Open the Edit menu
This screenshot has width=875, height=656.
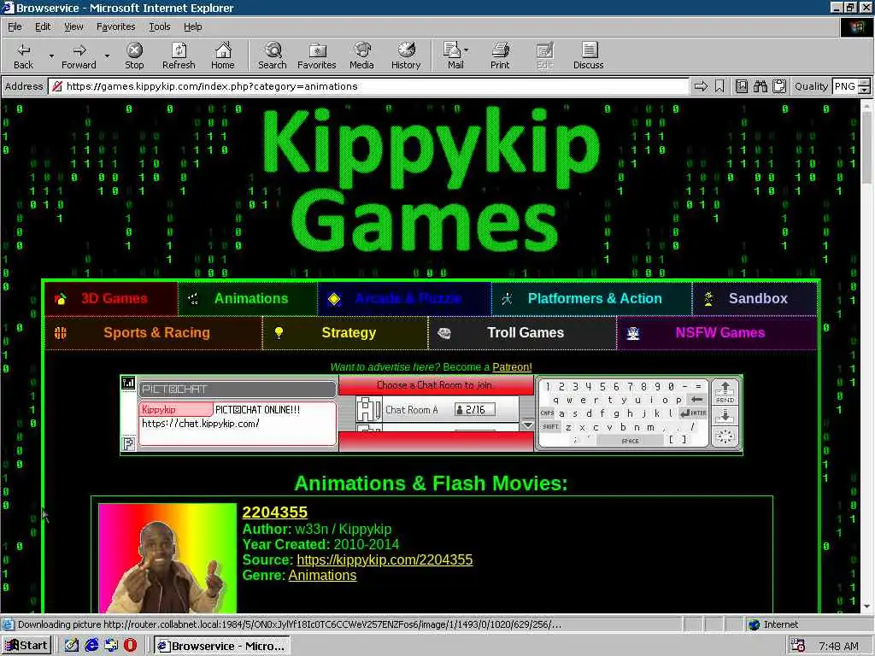click(43, 26)
